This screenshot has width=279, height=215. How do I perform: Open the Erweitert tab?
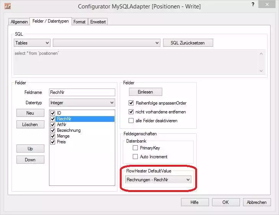[98, 22]
